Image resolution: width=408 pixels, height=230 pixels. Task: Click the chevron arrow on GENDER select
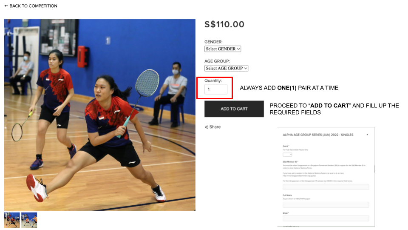[238, 49]
